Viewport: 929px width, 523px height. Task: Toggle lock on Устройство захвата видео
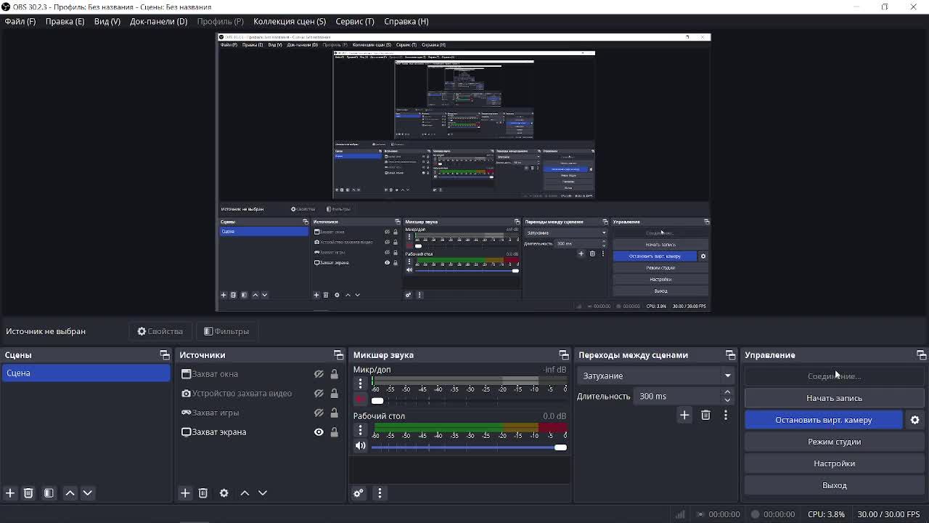coord(334,394)
